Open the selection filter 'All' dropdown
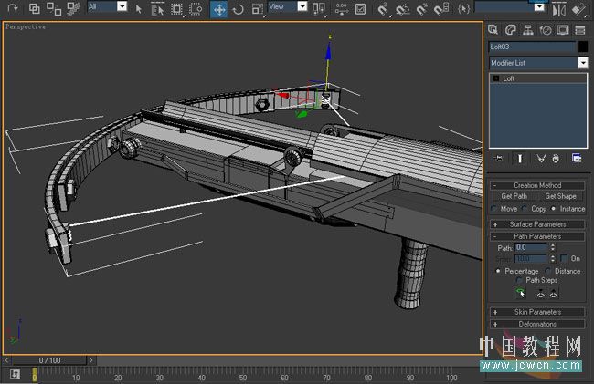 [122, 6]
